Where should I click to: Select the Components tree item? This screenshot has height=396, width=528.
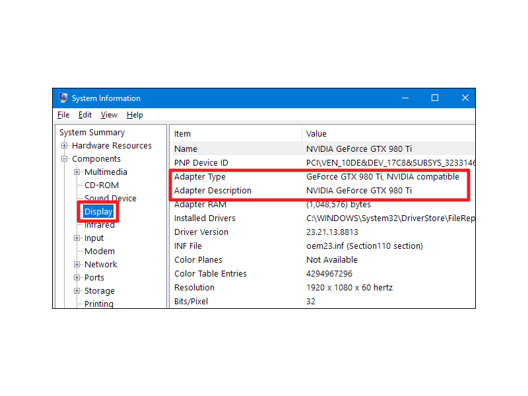96,158
